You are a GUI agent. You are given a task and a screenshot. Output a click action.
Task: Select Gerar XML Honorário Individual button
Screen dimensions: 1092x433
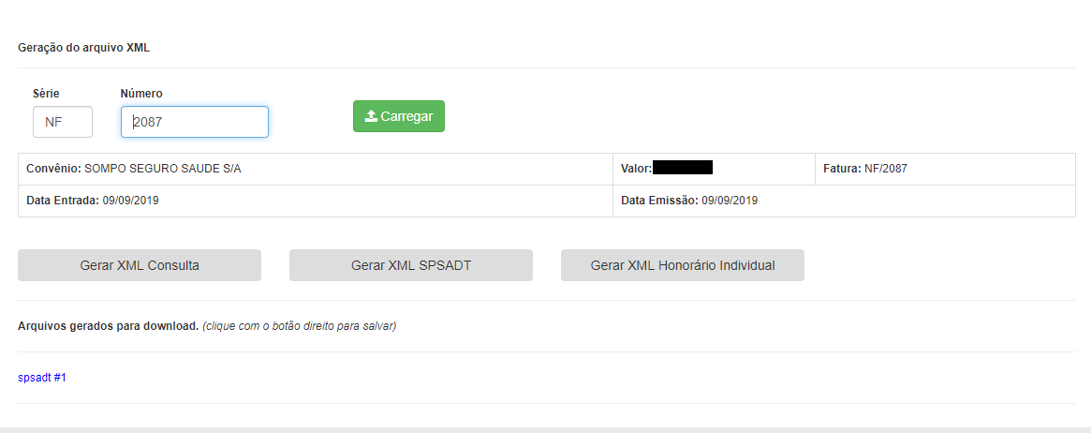pyautogui.click(x=683, y=265)
